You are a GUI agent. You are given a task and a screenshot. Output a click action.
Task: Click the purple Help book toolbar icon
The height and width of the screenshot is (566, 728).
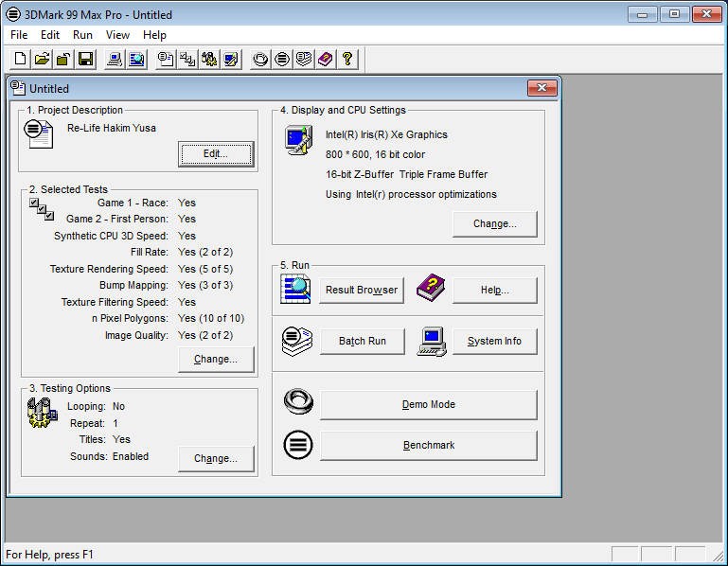[326, 59]
